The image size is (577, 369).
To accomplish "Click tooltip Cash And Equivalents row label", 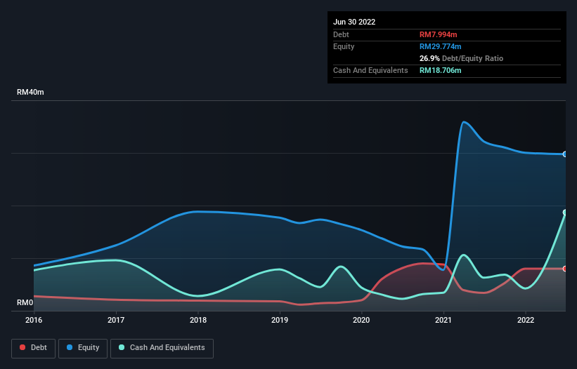I will [370, 70].
